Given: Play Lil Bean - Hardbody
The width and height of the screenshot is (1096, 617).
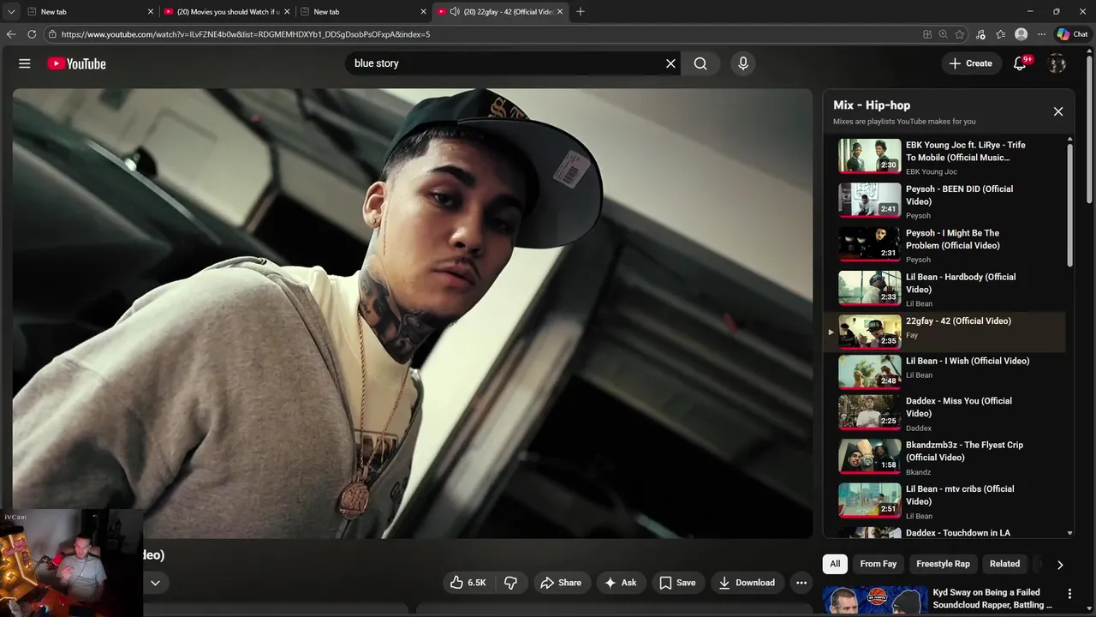Looking at the screenshot, I should [944, 289].
